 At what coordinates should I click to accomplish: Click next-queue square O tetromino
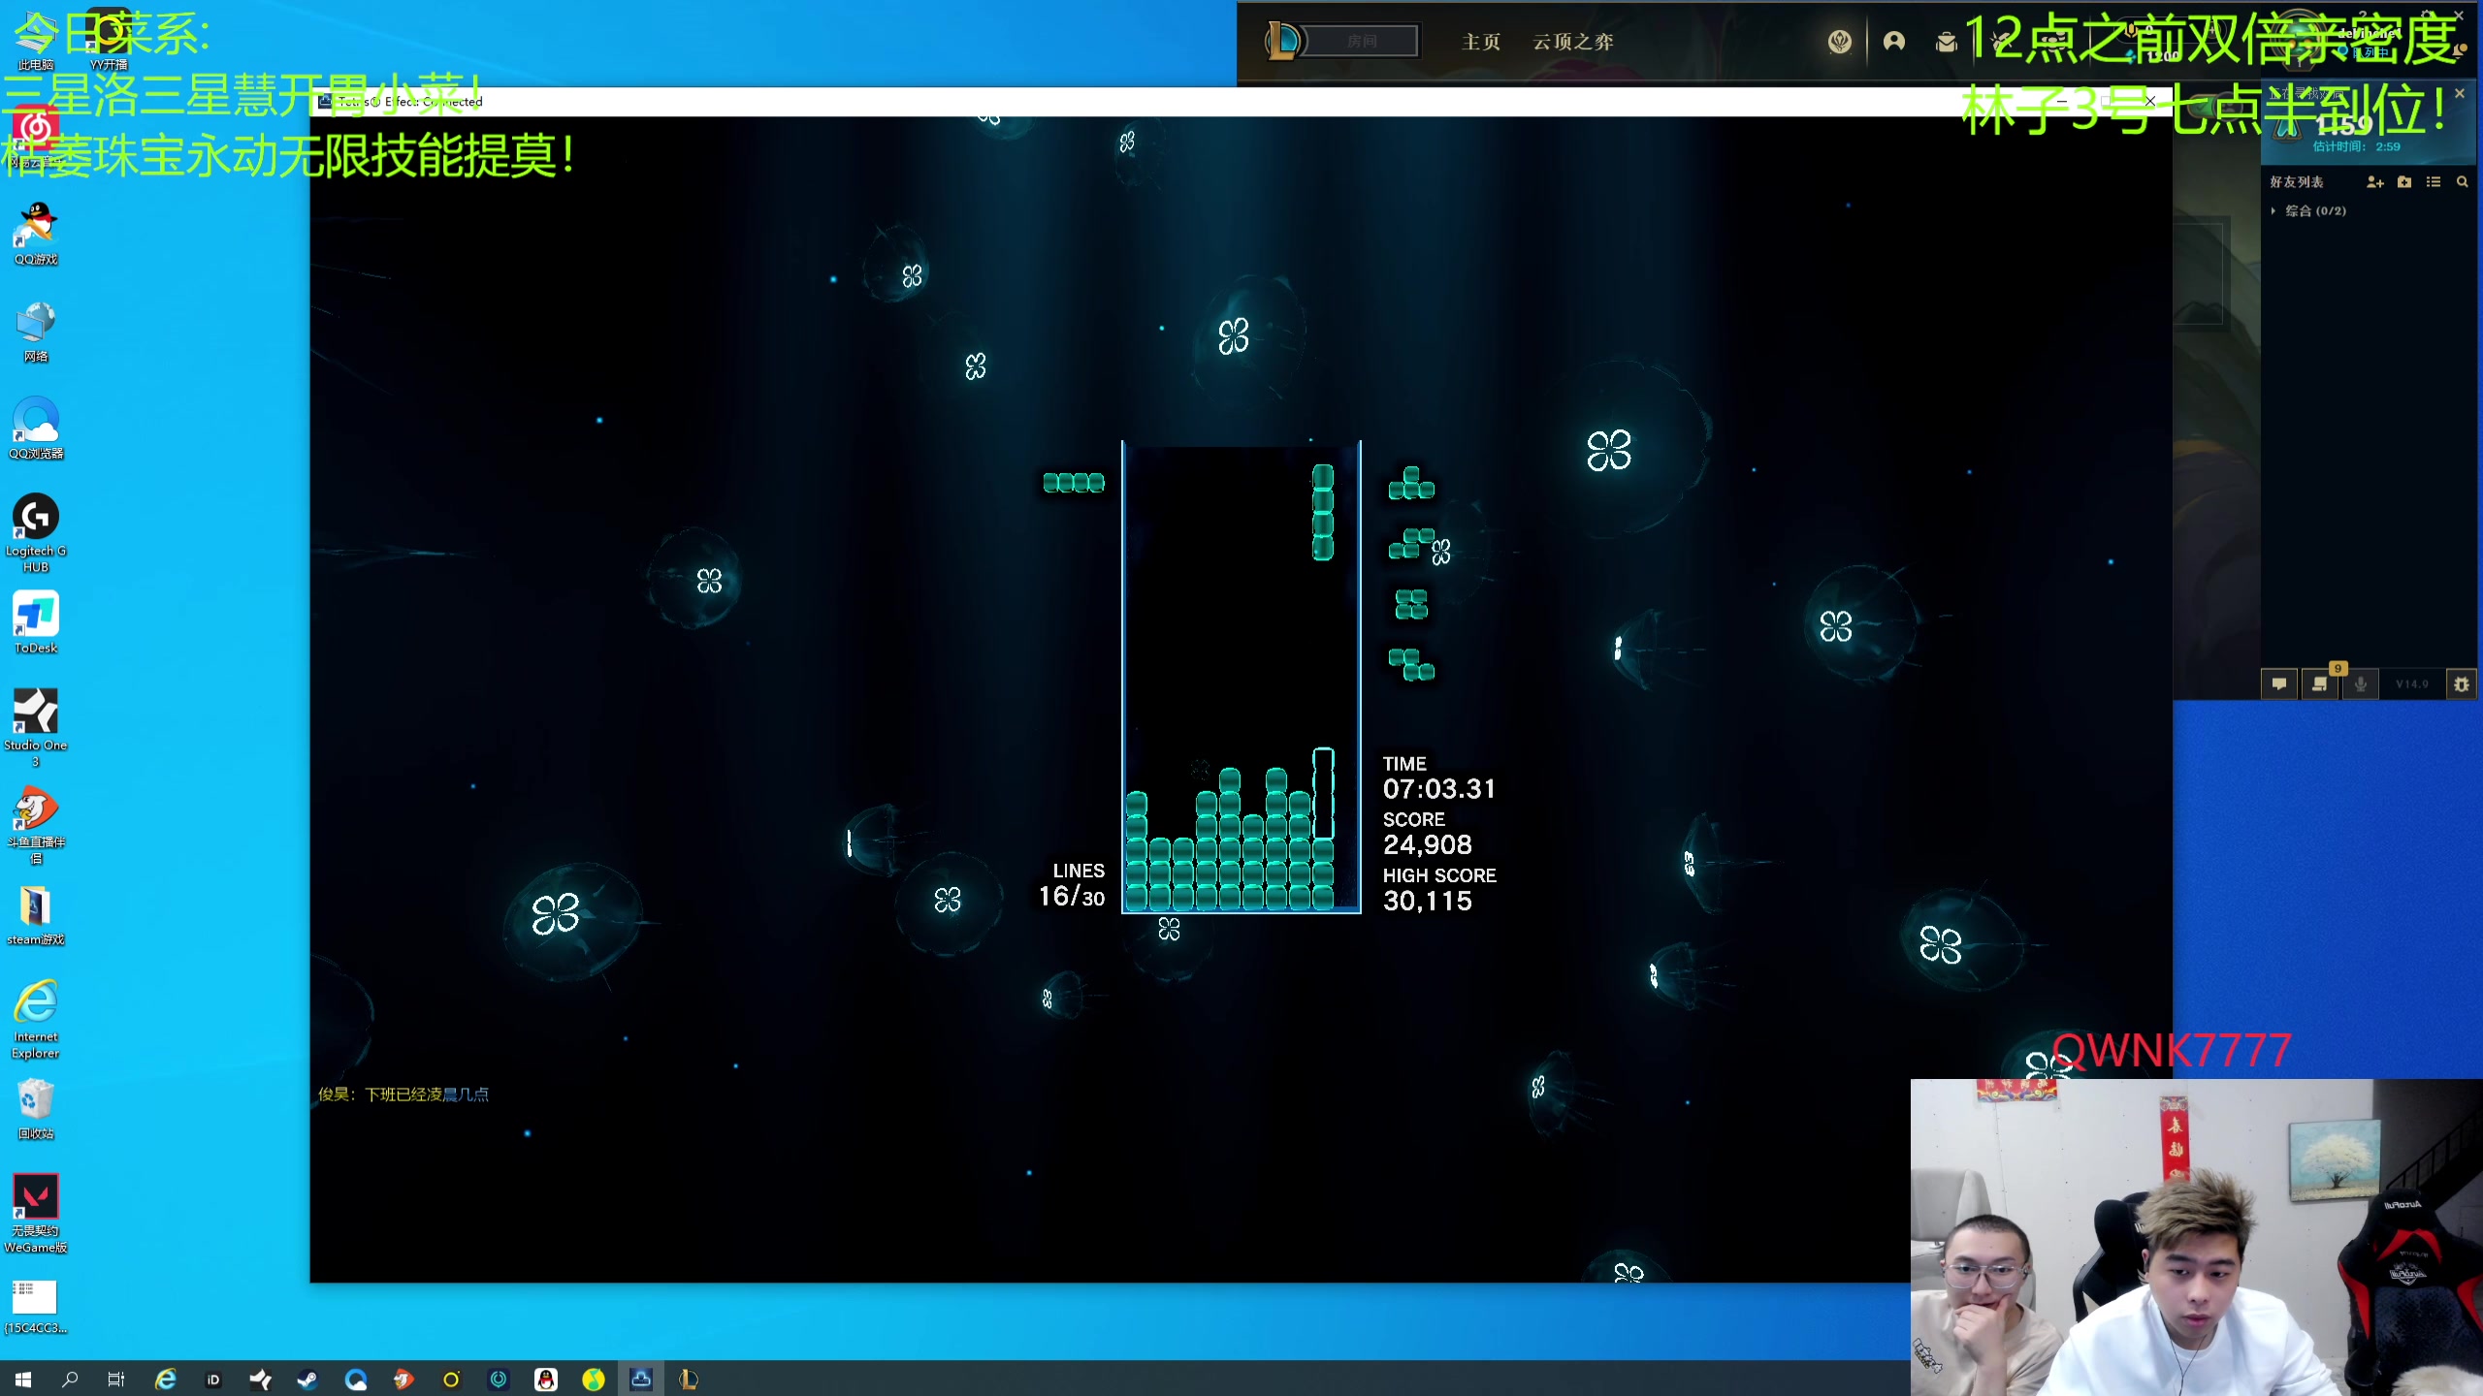tap(1411, 604)
